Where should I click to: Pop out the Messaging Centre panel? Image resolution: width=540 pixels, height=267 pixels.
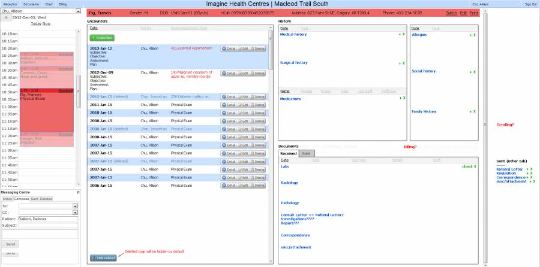coord(78,192)
